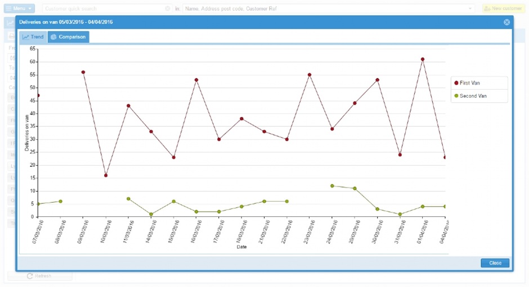
Task: Click the Trend tab line chart icon
Action: [25, 37]
